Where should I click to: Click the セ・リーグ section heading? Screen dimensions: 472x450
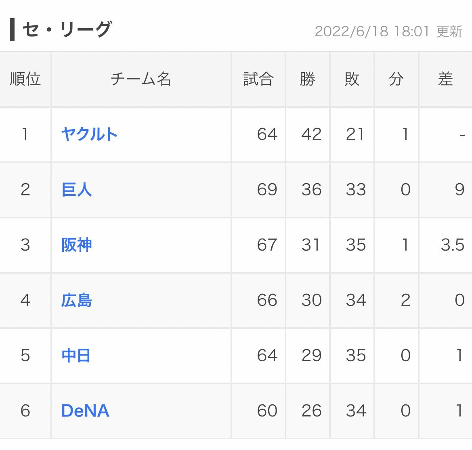pos(67,29)
